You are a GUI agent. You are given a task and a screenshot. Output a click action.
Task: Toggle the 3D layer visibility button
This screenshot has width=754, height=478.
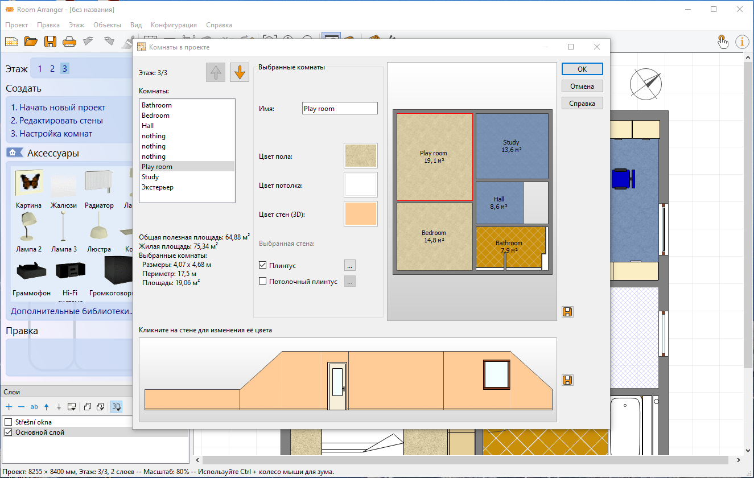tap(116, 406)
